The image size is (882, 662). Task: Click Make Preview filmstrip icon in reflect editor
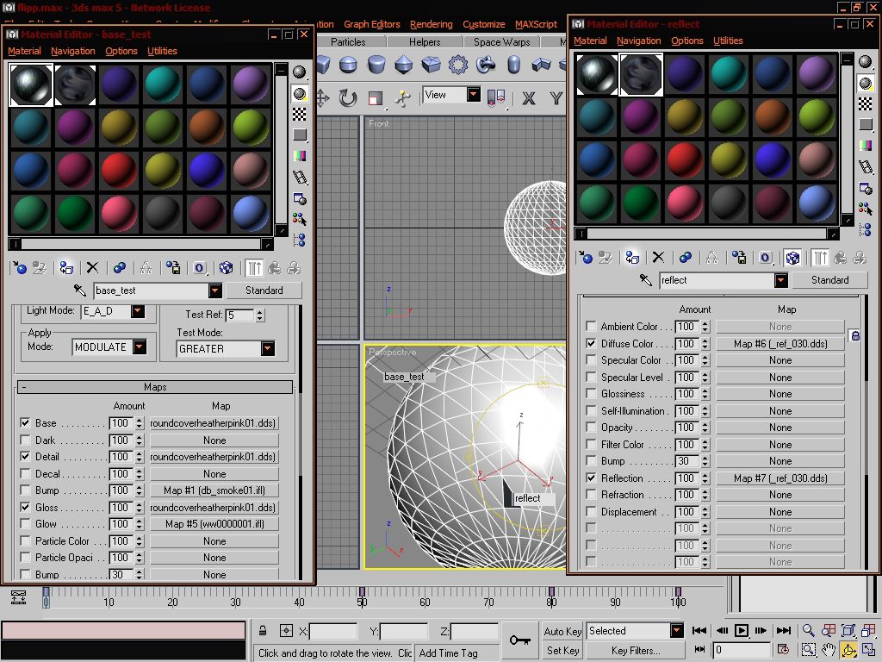(865, 167)
